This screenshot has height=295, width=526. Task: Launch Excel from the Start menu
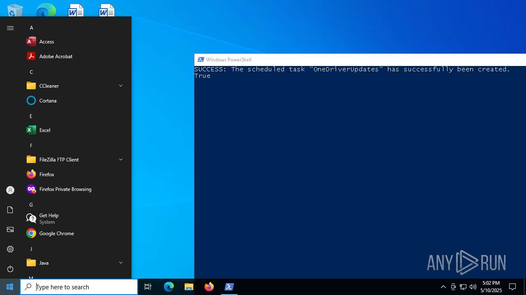point(76,130)
